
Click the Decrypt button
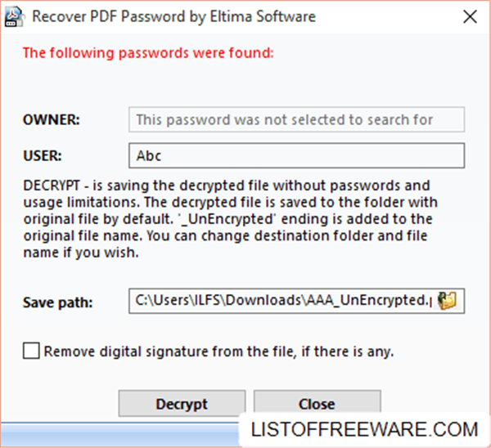tap(182, 404)
